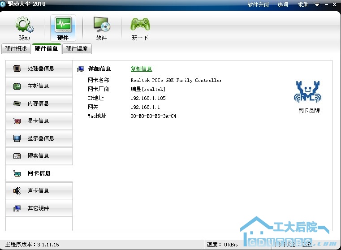The image size is (341, 250).
Task: Select 显示器信息 in the sidebar
Action: (39, 138)
